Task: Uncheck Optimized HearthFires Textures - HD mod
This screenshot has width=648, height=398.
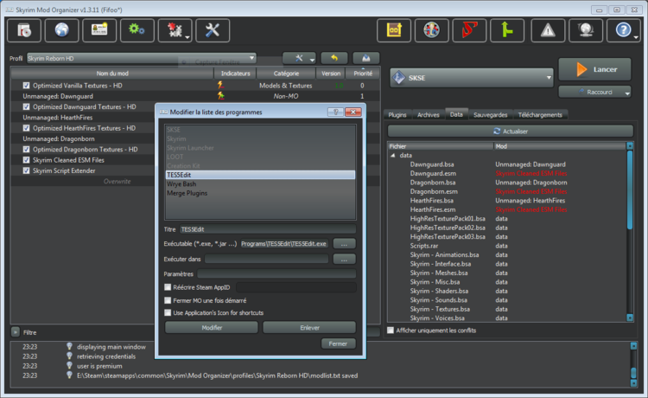Action: pos(26,128)
